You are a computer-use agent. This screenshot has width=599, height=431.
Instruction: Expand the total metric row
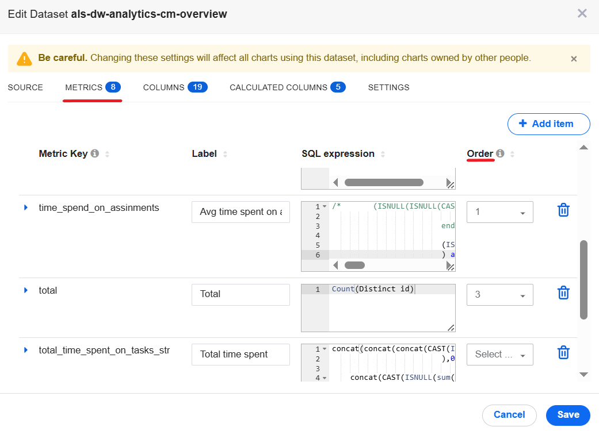(25, 290)
